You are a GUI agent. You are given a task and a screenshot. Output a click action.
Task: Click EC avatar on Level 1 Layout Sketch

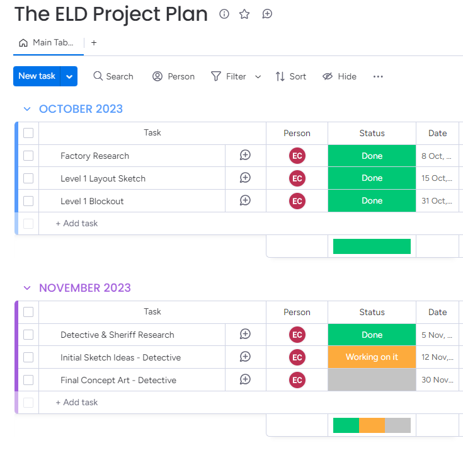(x=297, y=178)
